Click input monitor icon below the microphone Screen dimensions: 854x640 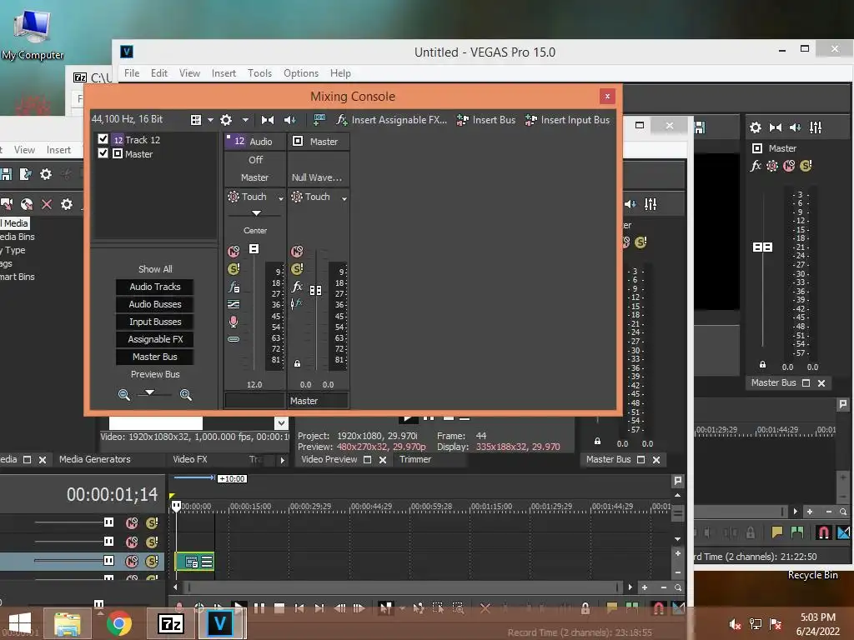234,339
